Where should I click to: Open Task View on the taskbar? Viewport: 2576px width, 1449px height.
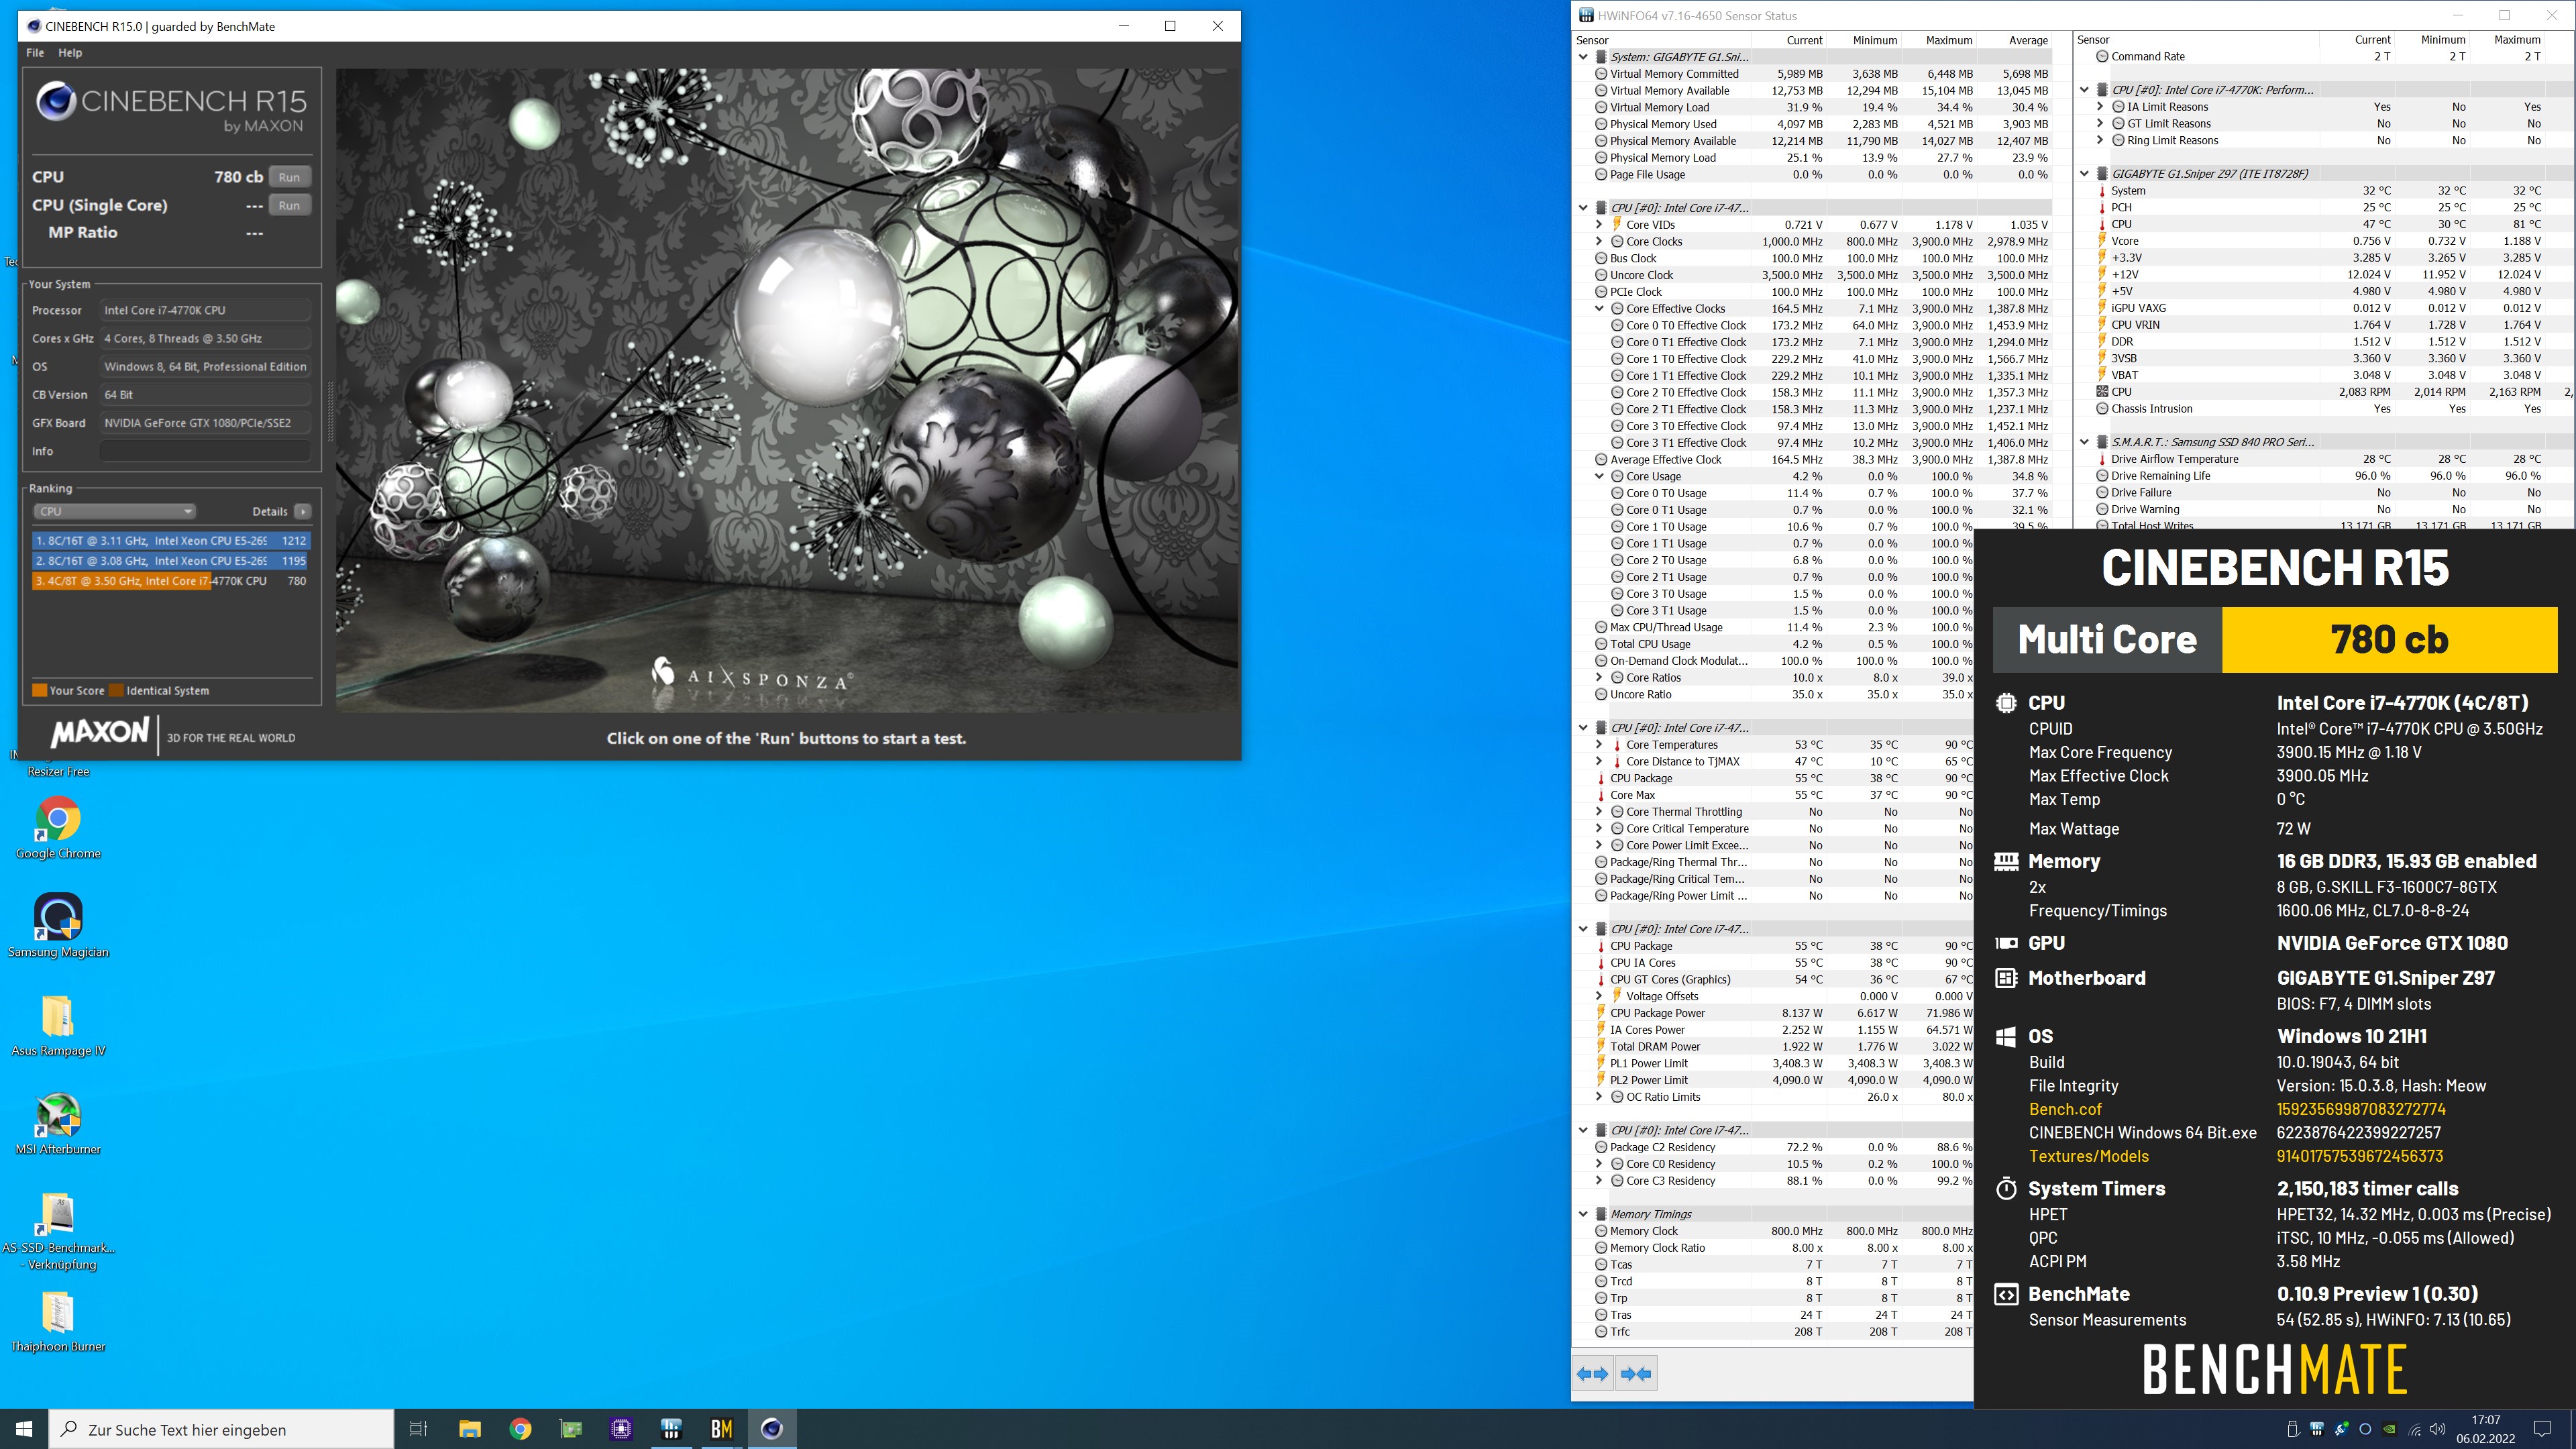[419, 1429]
